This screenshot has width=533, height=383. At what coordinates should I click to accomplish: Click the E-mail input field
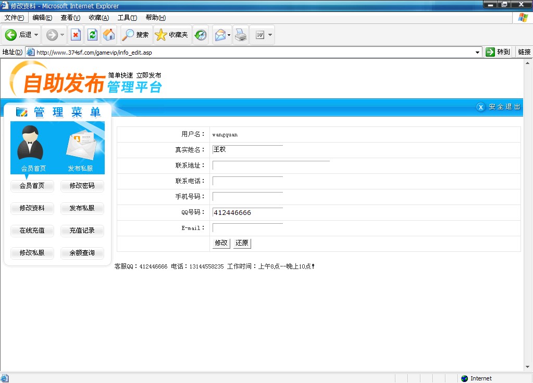pos(247,228)
